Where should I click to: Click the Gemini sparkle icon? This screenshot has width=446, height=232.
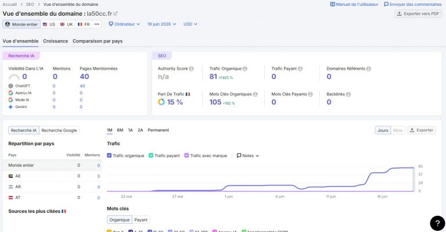(x=11, y=107)
